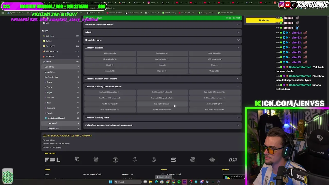Open Evropská liga under Fotbal
329x185 pixels.
[x=61, y=72]
